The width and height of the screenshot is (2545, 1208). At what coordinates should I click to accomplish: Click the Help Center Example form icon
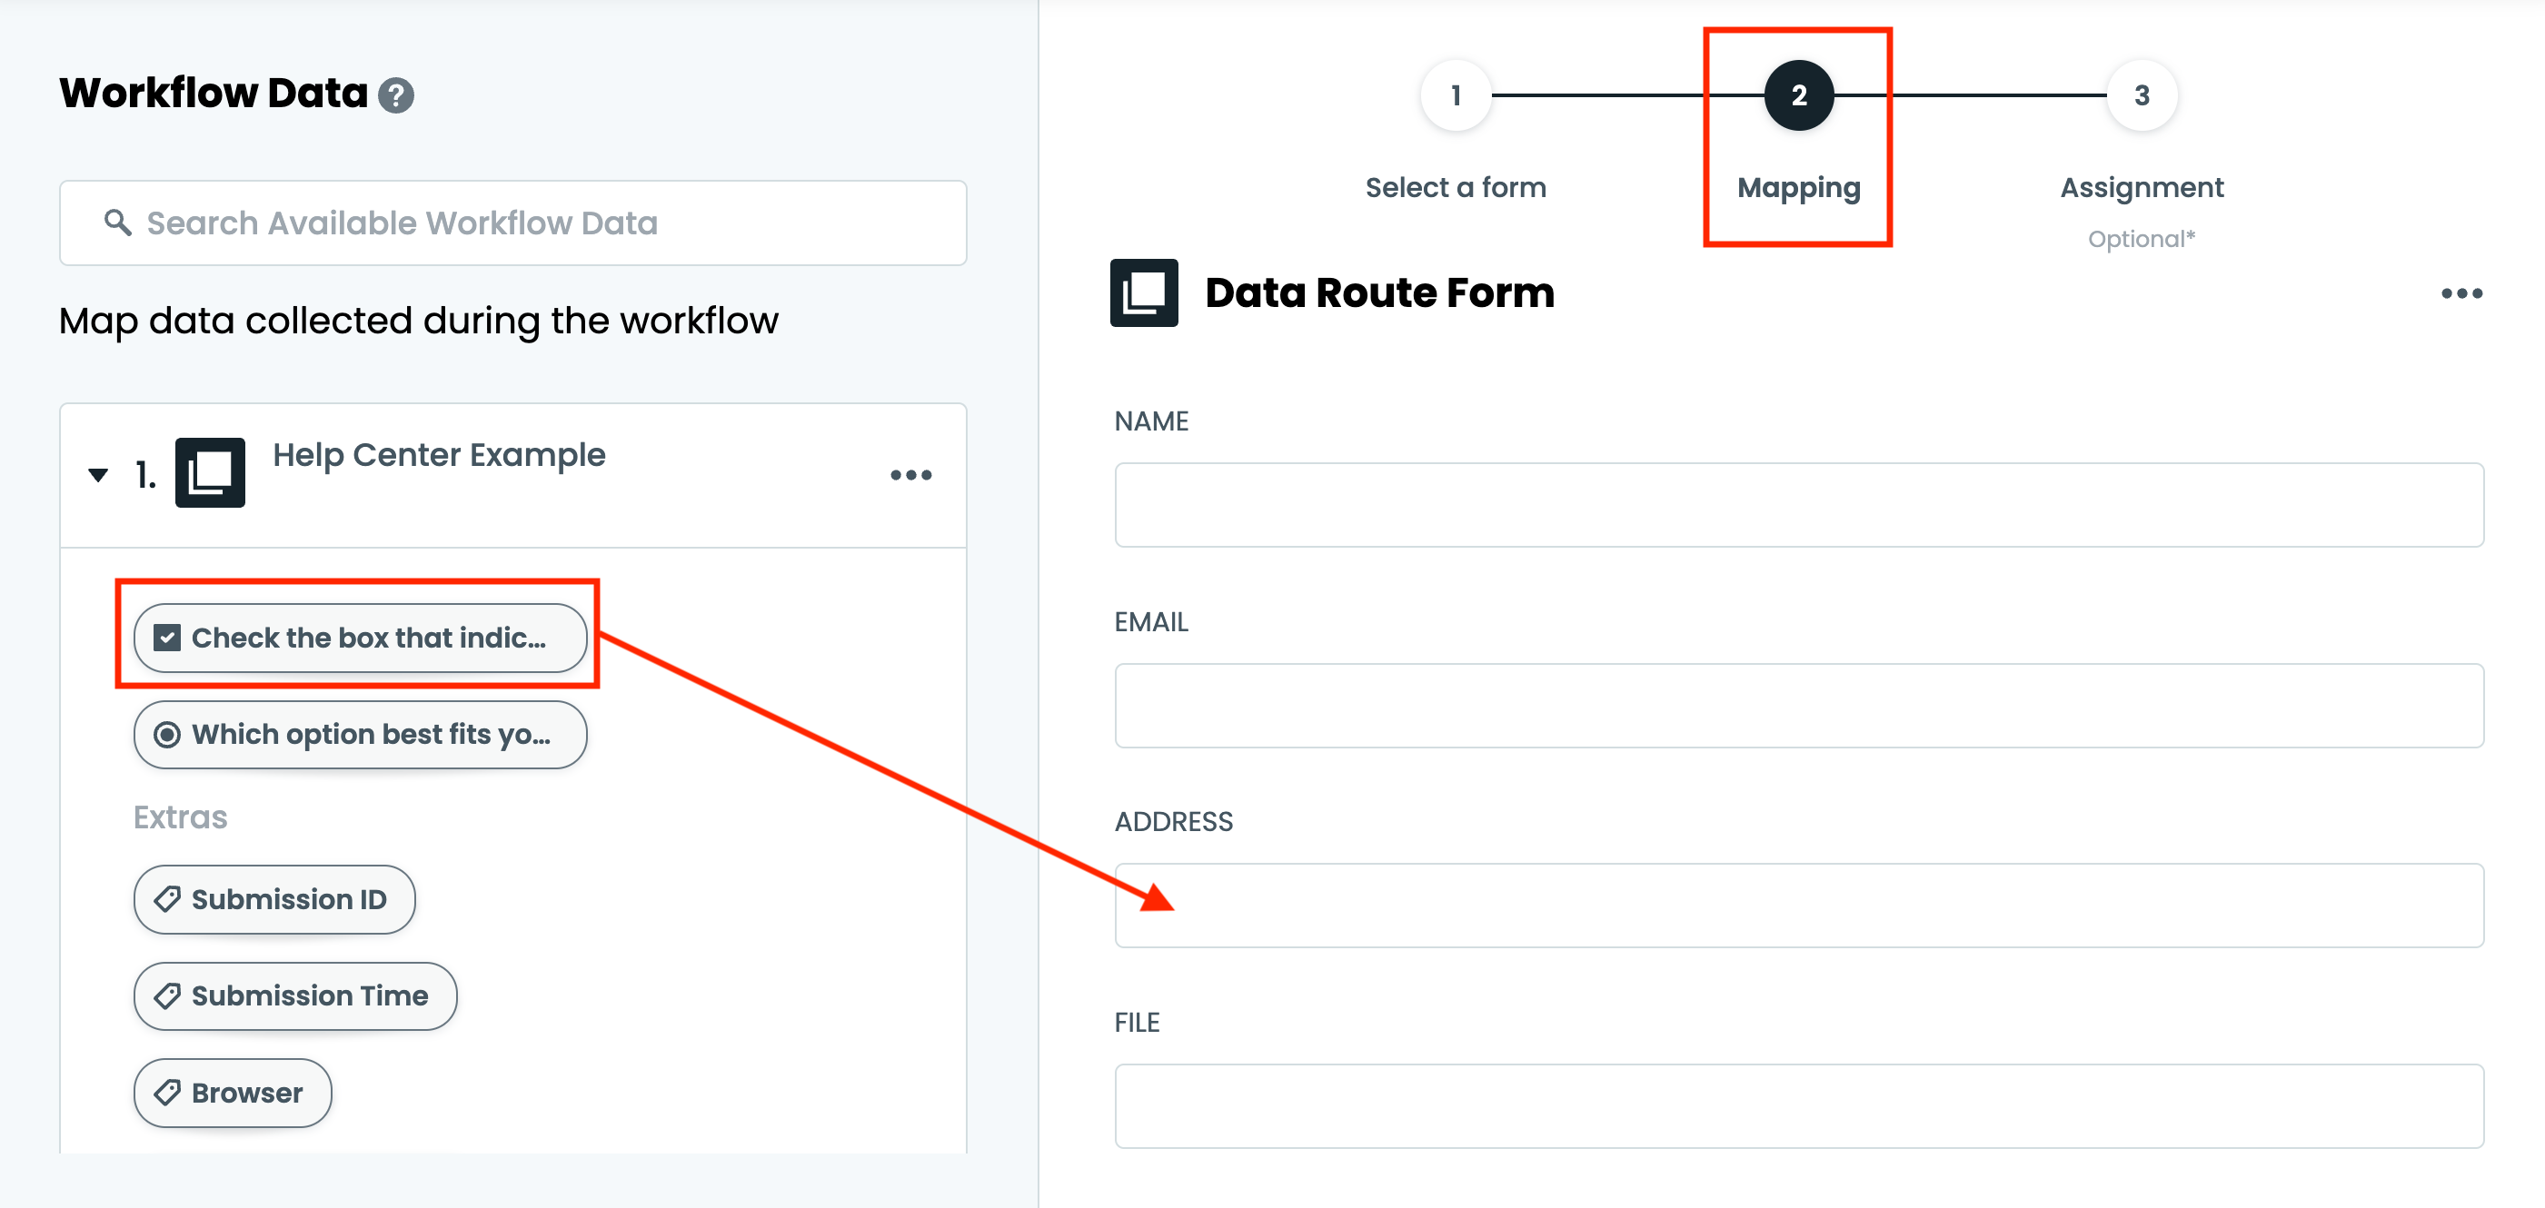pos(210,473)
